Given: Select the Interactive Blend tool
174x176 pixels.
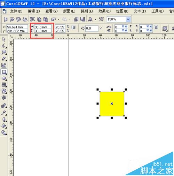Looking at the screenshot, I should tap(4, 106).
